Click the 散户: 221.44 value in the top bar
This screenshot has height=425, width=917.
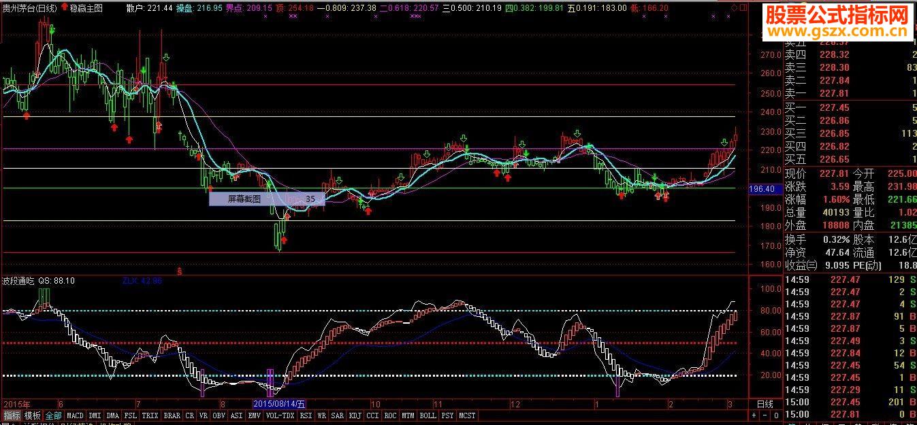coord(150,8)
